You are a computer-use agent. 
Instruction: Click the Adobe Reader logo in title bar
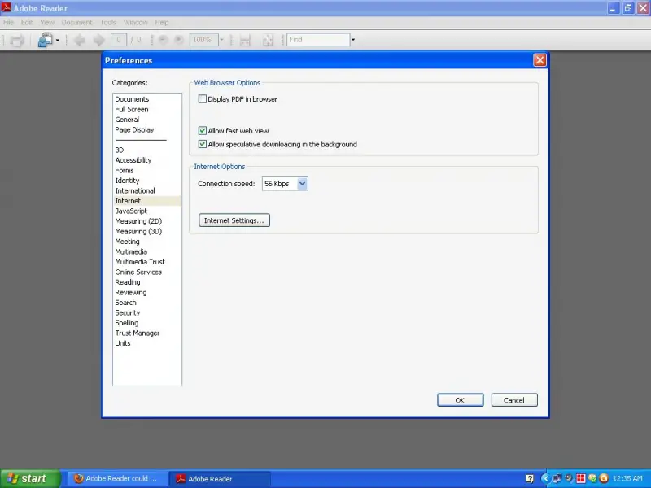(x=7, y=7)
